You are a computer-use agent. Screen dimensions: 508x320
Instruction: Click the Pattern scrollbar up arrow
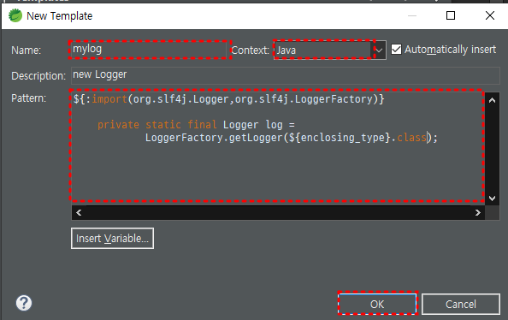[492, 100]
